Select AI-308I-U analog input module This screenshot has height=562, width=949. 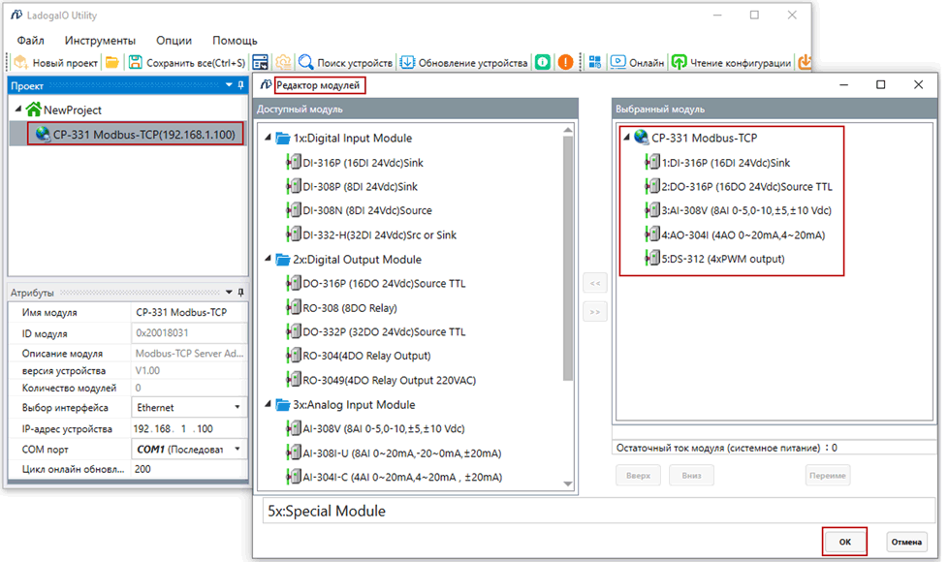point(402,453)
